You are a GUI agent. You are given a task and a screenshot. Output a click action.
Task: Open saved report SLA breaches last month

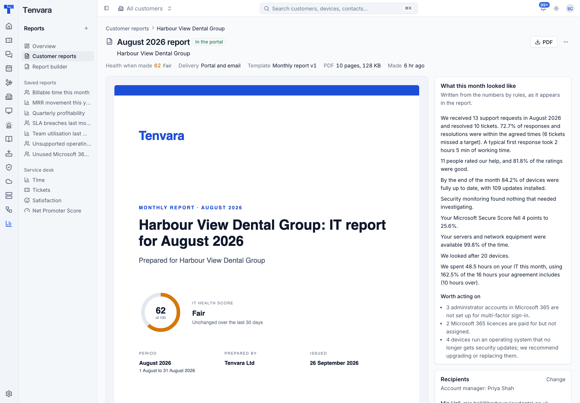[58, 123]
